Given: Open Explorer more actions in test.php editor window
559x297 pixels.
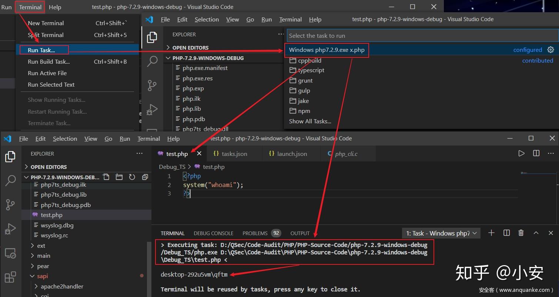Looking at the screenshot, I should tap(140, 153).
